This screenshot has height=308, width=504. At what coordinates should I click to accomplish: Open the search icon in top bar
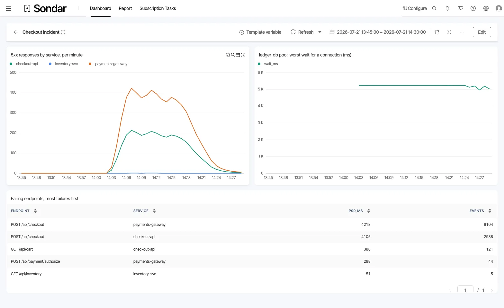click(434, 8)
